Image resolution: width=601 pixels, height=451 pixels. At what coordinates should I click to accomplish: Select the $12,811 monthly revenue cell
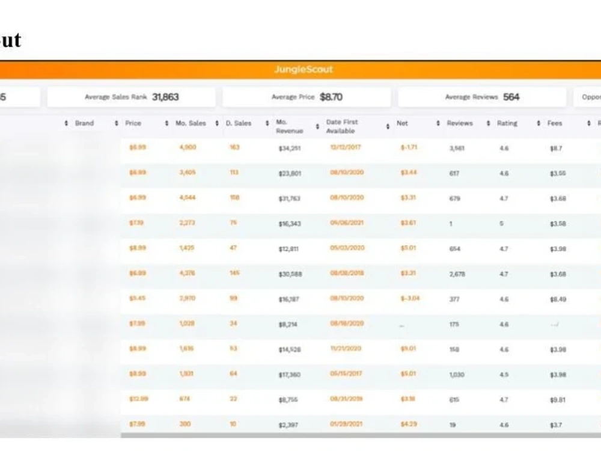click(x=288, y=249)
